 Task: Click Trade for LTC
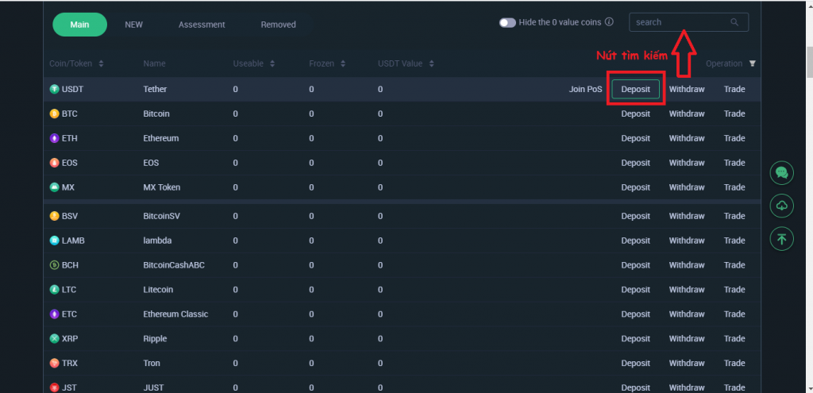coord(734,290)
